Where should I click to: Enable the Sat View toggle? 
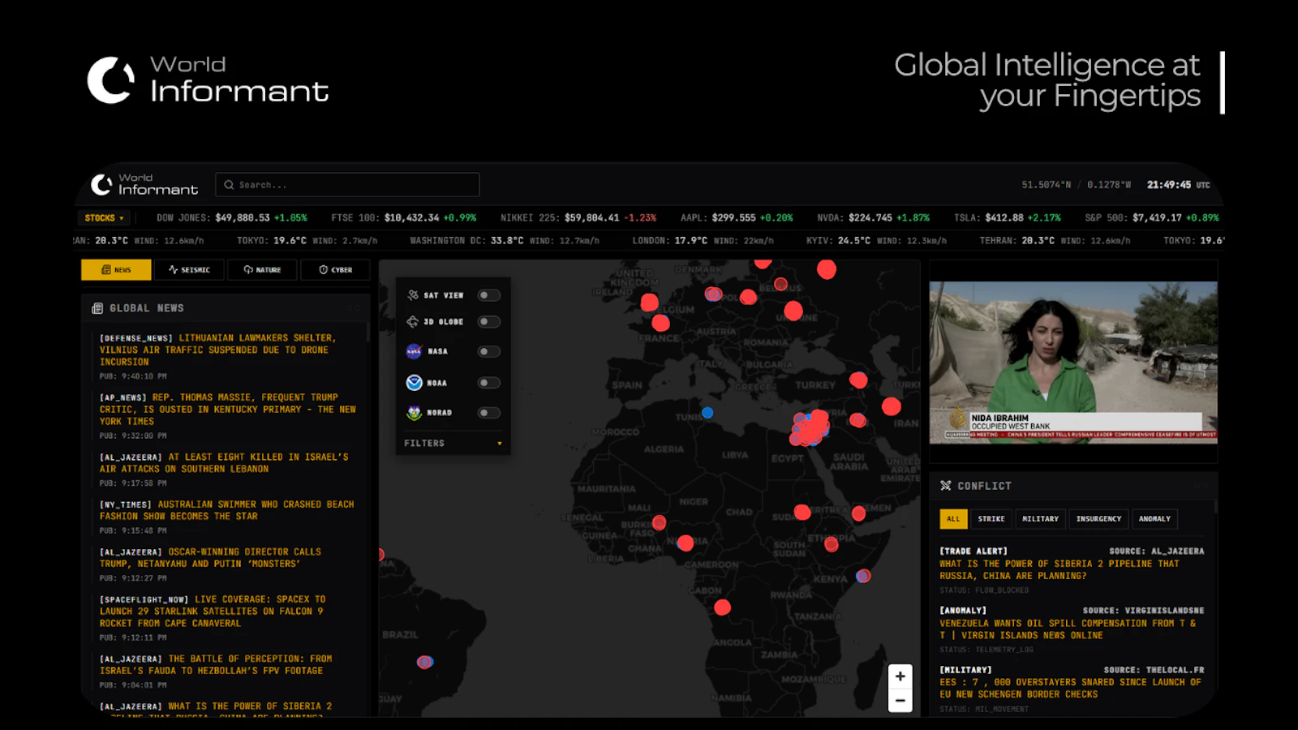tap(488, 295)
